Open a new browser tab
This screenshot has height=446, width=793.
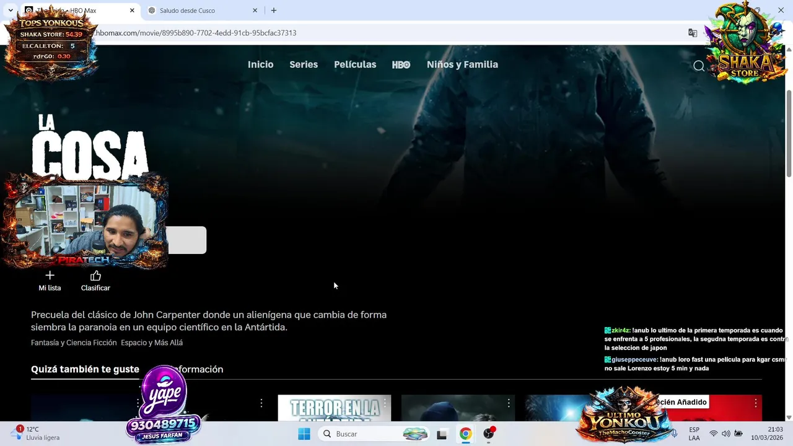coord(274,11)
